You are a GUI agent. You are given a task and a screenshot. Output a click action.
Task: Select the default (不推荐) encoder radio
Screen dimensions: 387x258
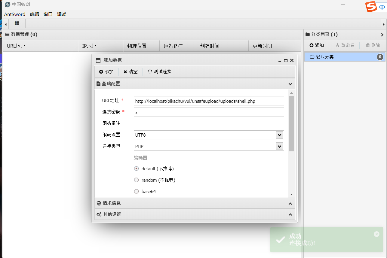tap(136, 168)
